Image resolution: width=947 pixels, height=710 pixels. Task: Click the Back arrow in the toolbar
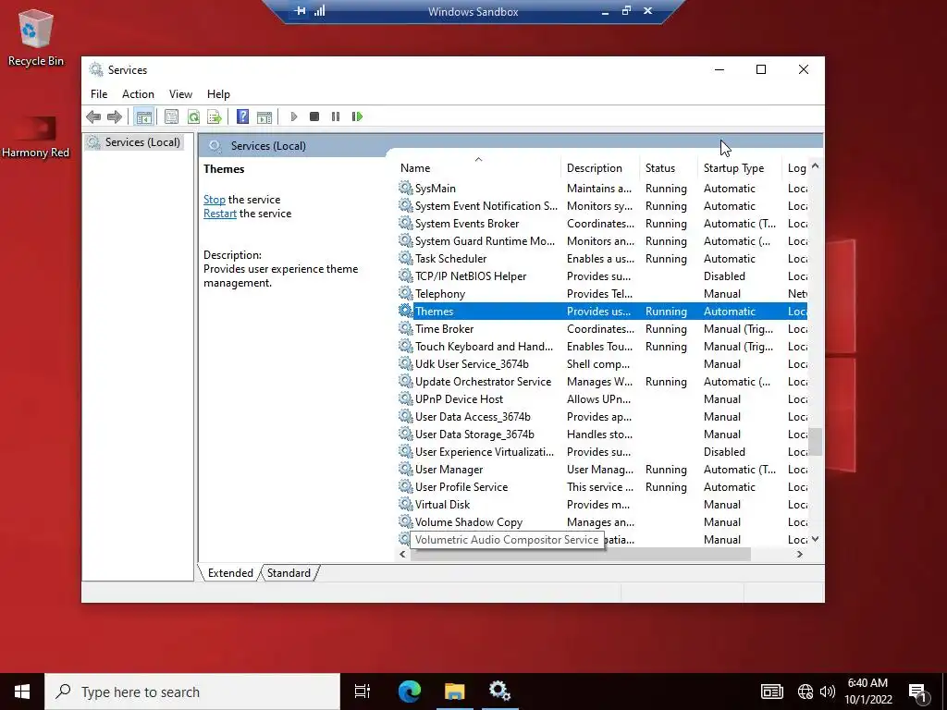93,116
